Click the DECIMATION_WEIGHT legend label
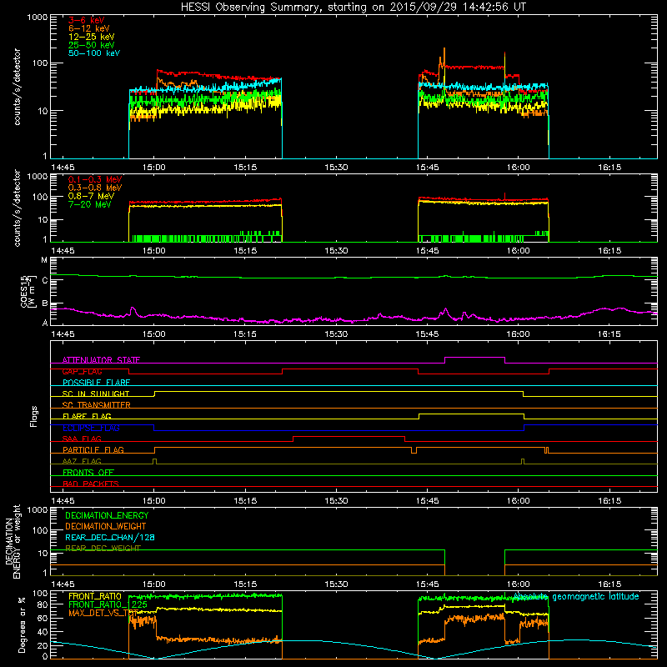This screenshot has height=667, width=667. [x=106, y=526]
